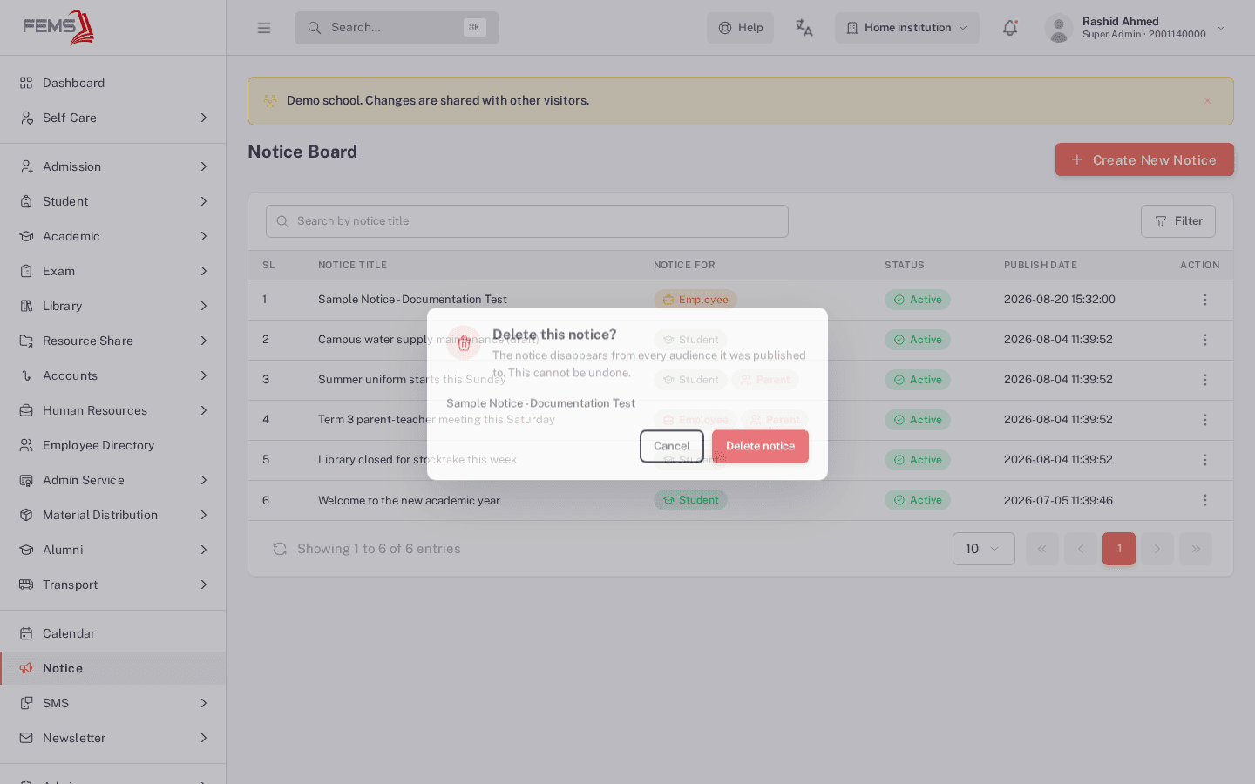Open the Help button in the header
The width and height of the screenshot is (1255, 784).
click(740, 28)
